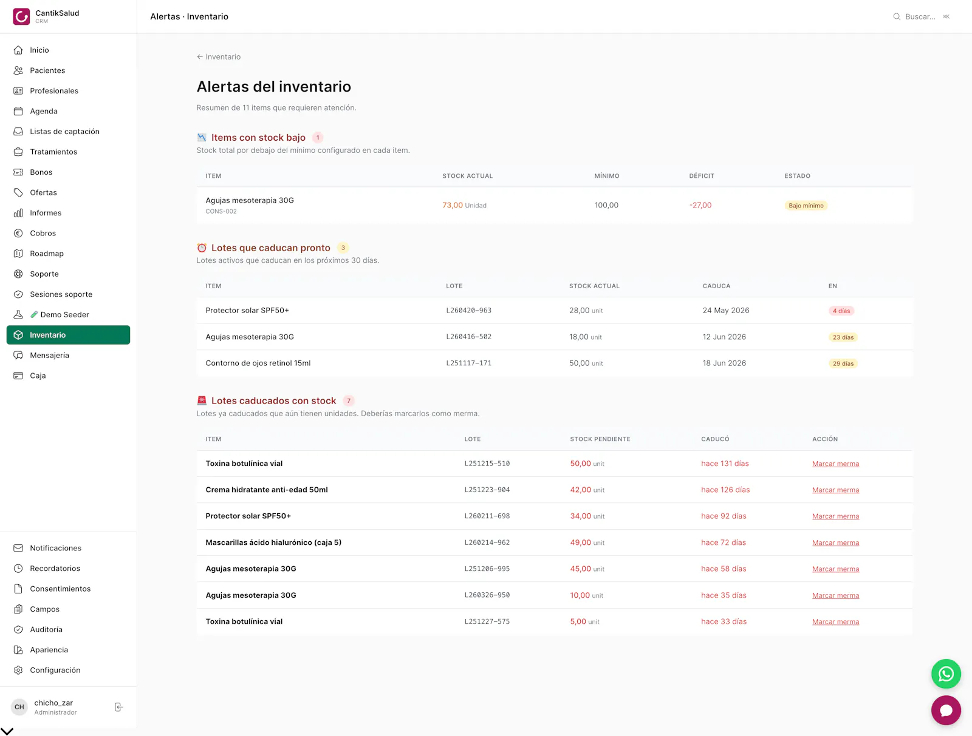Viewport: 972px width, 736px height.
Task: Click the collapse chevron at bottom-left corner
Action: point(7,731)
